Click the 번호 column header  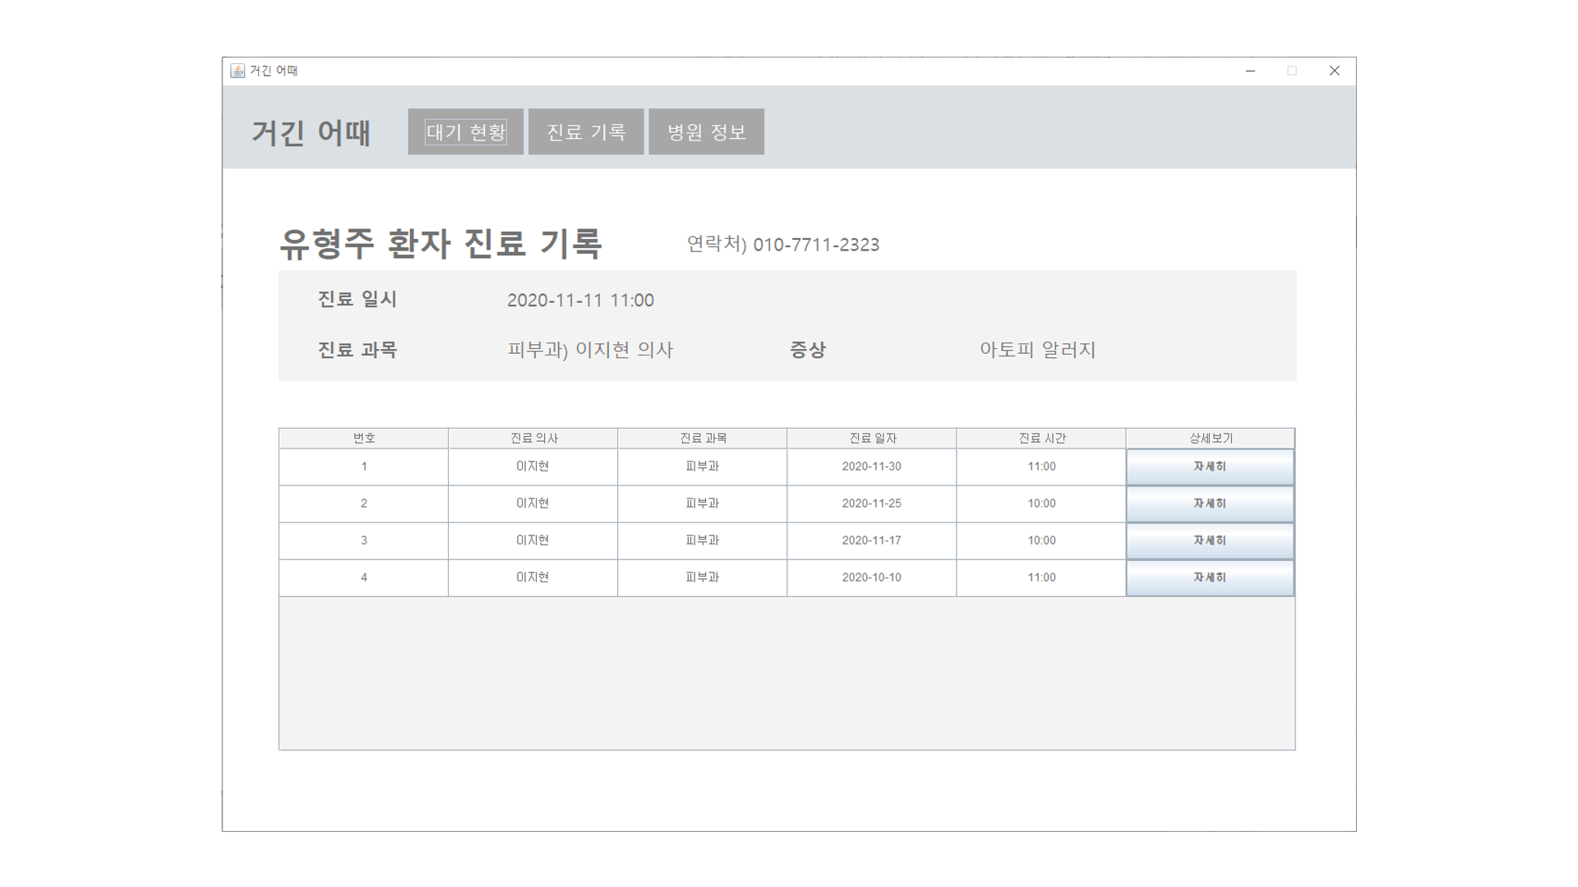tap(364, 439)
